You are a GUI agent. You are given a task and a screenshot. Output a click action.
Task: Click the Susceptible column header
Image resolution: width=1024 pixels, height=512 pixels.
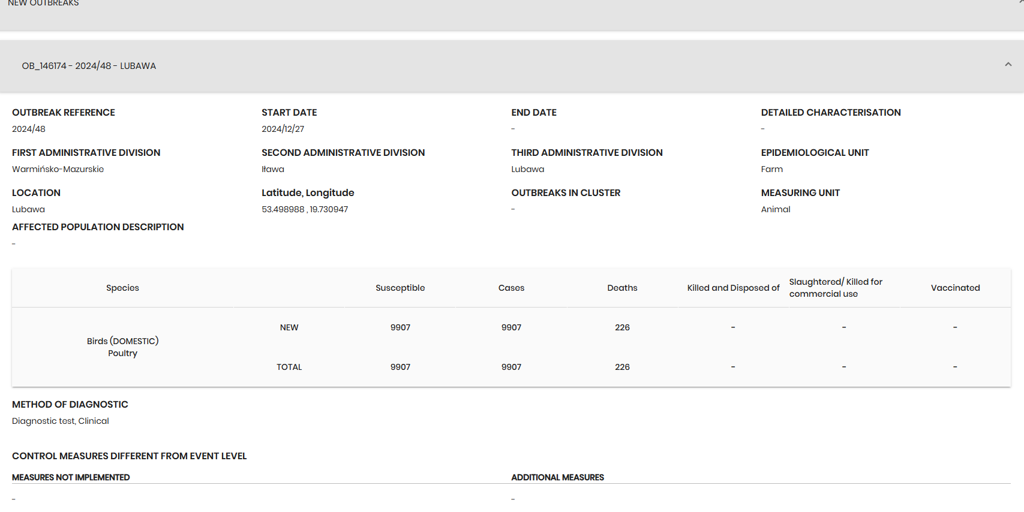pos(400,288)
